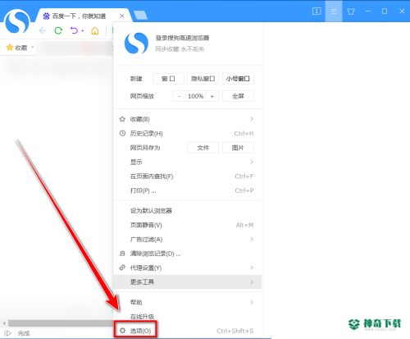Click the eraser icon beside 清除浏览记录
The height and width of the screenshot is (339, 410).
122,254
